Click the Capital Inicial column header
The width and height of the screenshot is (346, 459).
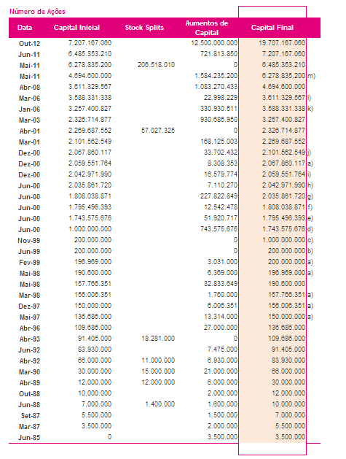coord(76,28)
